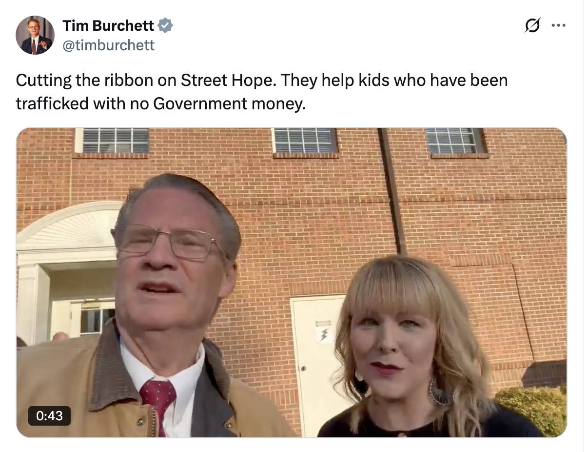Image resolution: width=588 pixels, height=452 pixels.
Task: Click the display name Tim Burchett
Action: tap(108, 25)
